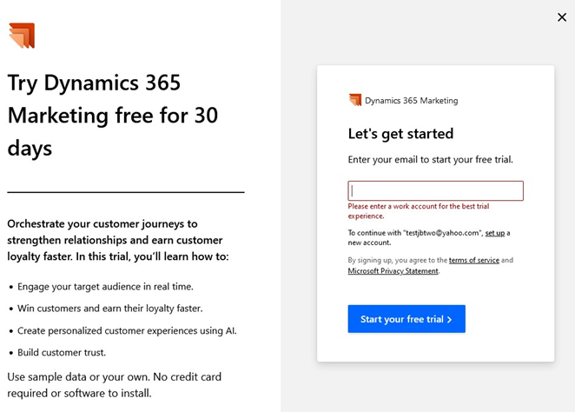Image resolution: width=575 pixels, height=412 pixels.
Task: Click the "Orchestrate your customer journeys" paragraph
Action: [x=116, y=240]
